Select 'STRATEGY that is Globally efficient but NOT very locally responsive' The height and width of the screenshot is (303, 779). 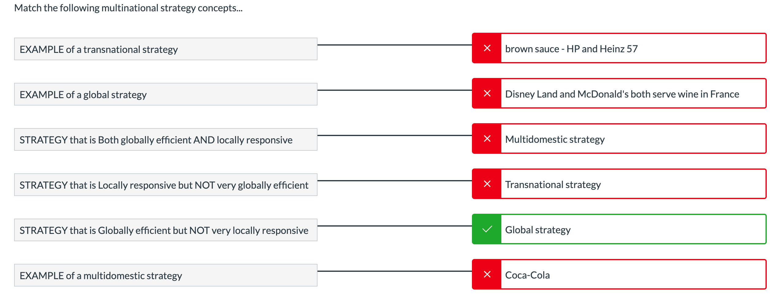(165, 230)
